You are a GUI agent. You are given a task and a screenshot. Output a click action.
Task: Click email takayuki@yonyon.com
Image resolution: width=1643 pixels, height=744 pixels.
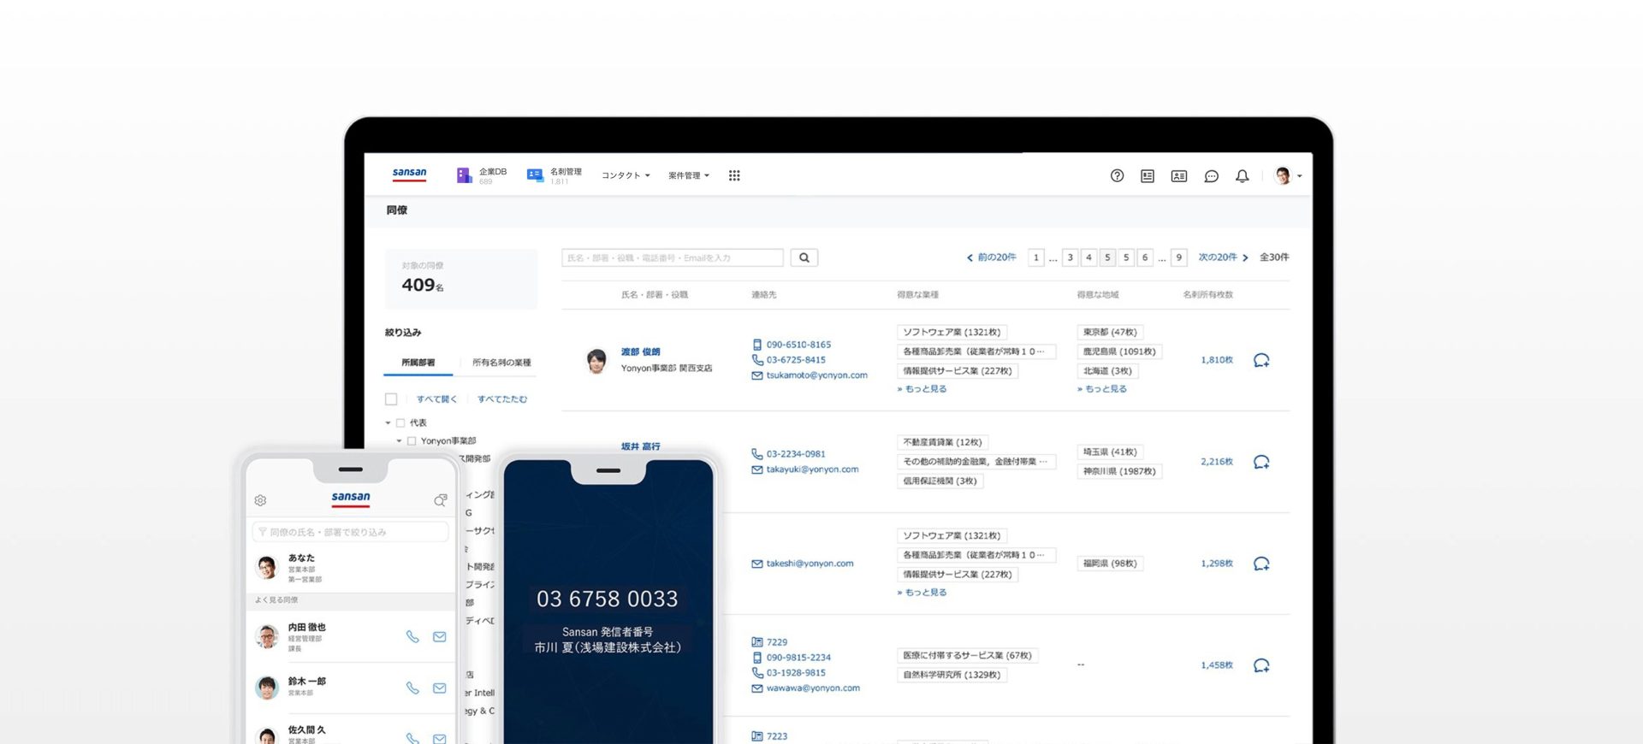pyautogui.click(x=812, y=469)
